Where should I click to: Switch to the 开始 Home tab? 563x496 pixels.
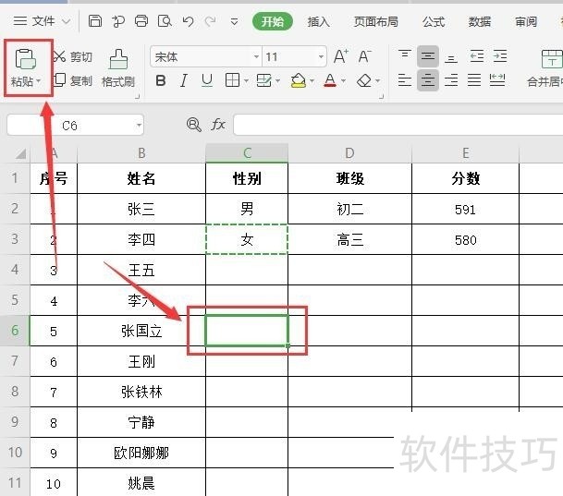click(273, 21)
